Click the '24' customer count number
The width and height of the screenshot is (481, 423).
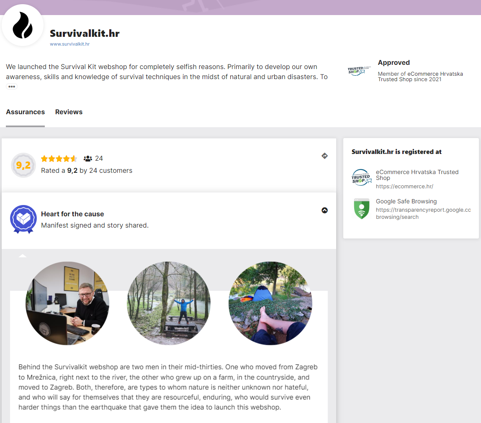(x=99, y=159)
